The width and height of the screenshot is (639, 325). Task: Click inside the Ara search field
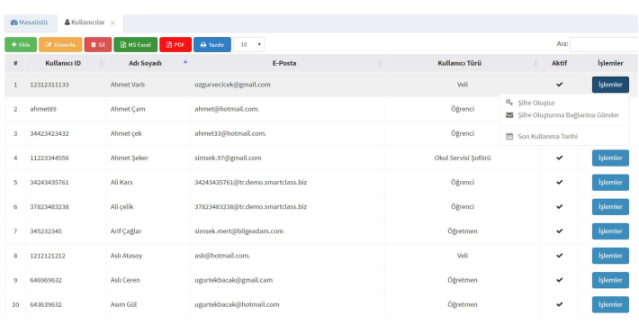604,44
